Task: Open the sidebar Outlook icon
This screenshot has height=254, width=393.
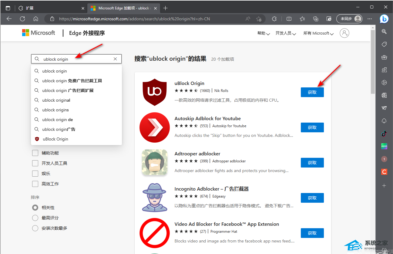Action: pos(384,95)
